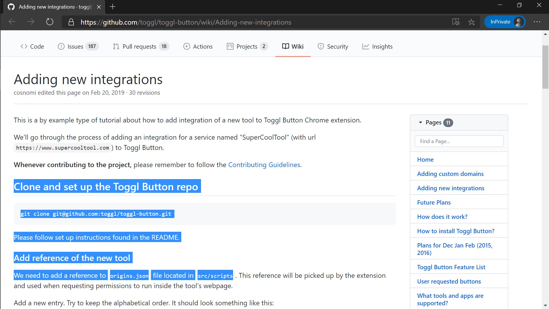This screenshot has height=309, width=549.
Task: Click the Insights graph icon
Action: (366, 46)
